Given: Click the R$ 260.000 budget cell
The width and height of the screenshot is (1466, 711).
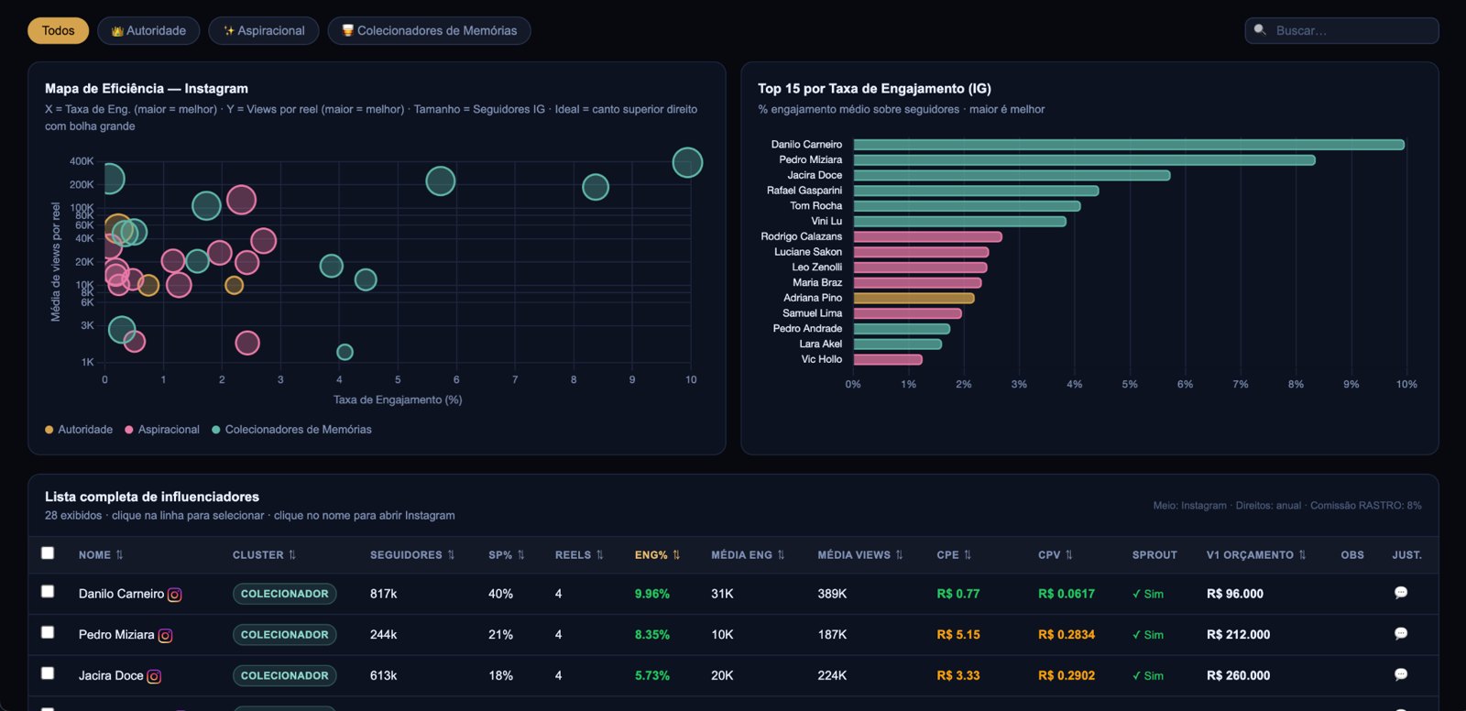Looking at the screenshot, I should (x=1238, y=675).
